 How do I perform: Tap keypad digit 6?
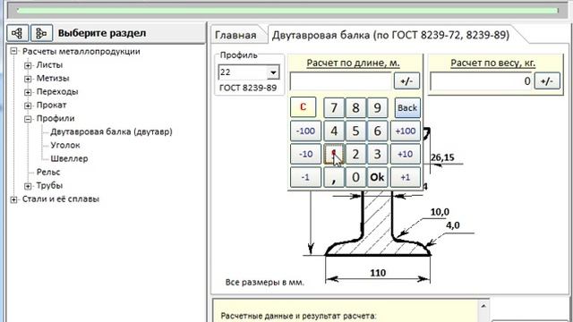click(x=377, y=131)
